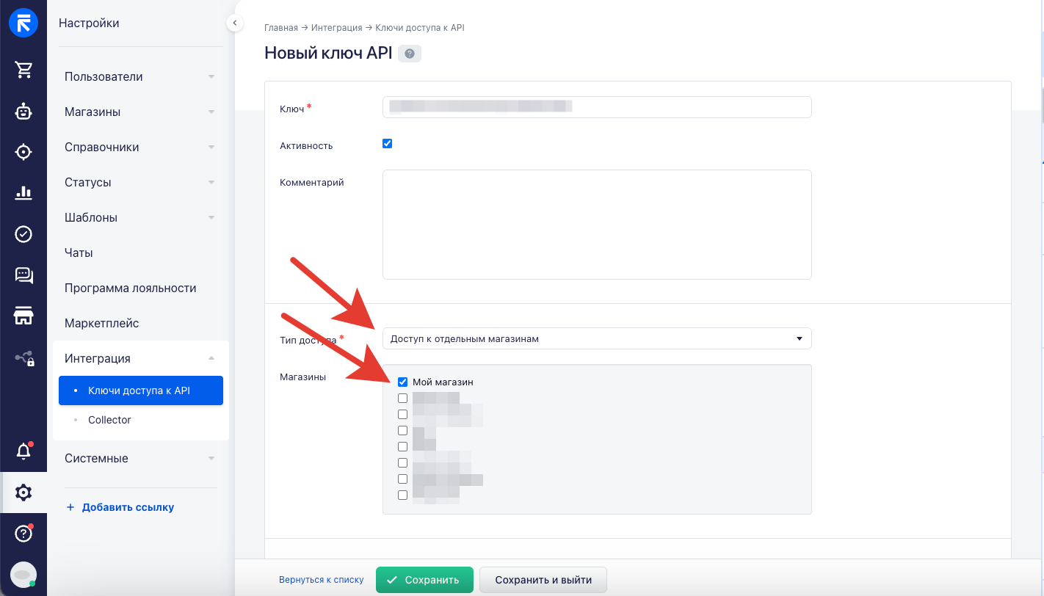Check the second store checkbox in the list
This screenshot has height=596, width=1044.
tap(402, 398)
